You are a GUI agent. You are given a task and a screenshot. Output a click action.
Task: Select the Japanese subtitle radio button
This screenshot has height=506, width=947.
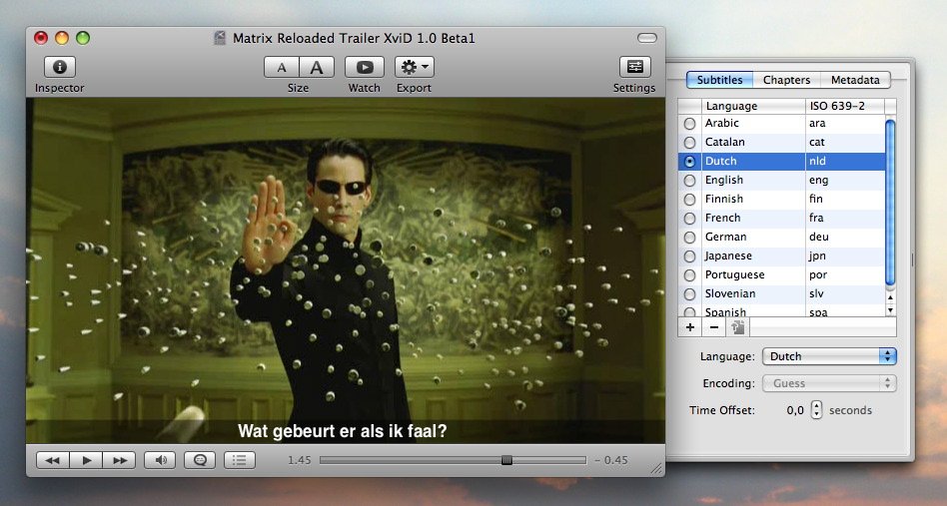689,256
